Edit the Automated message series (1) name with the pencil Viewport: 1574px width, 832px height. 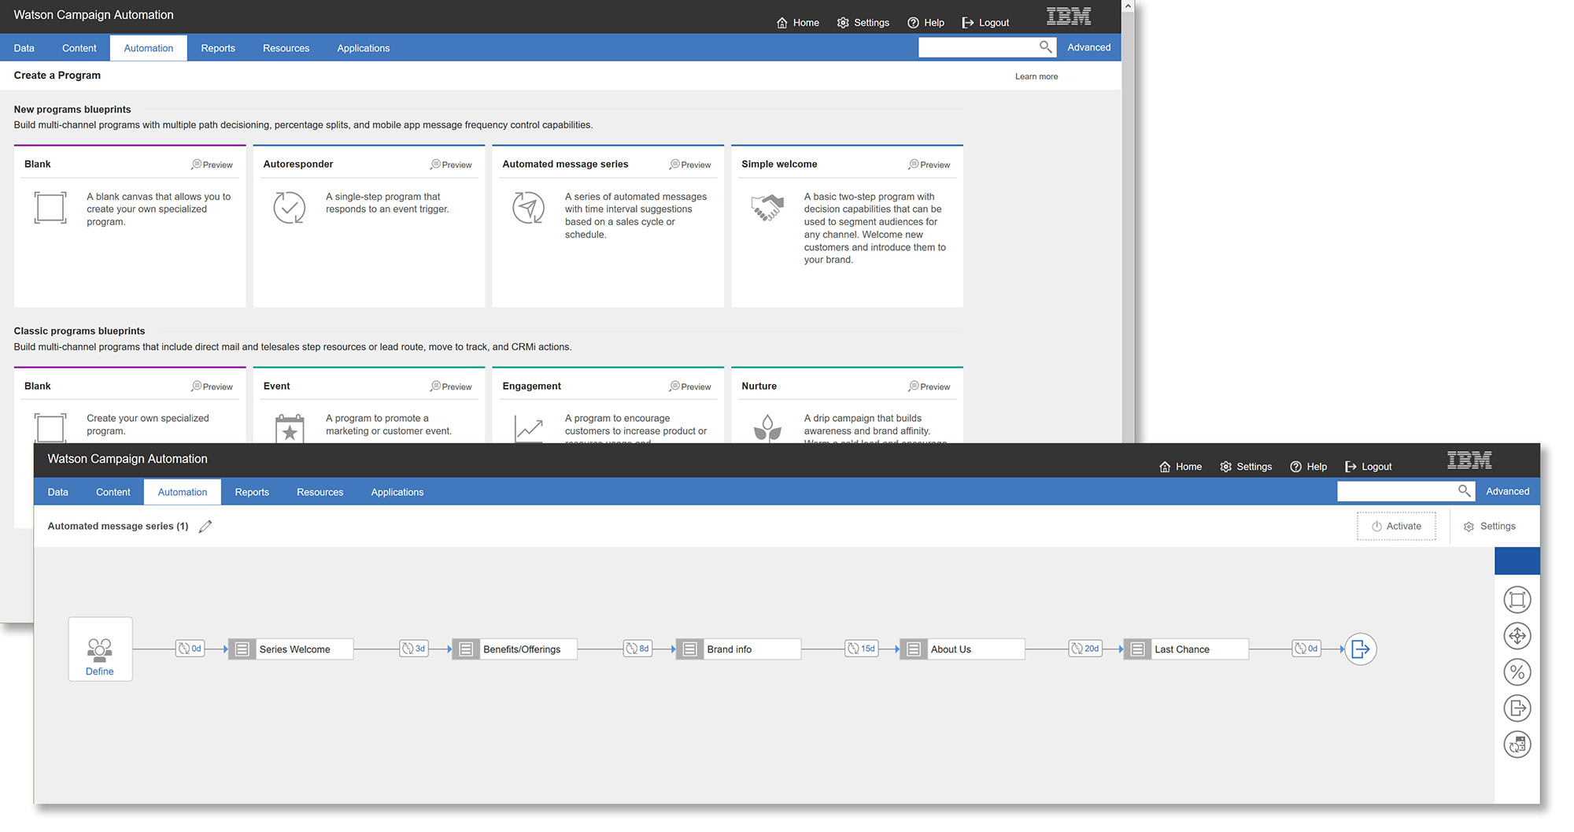(205, 527)
